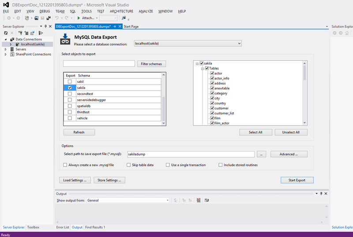Uncheck the customer_list table checkbox

[x=212, y=113]
